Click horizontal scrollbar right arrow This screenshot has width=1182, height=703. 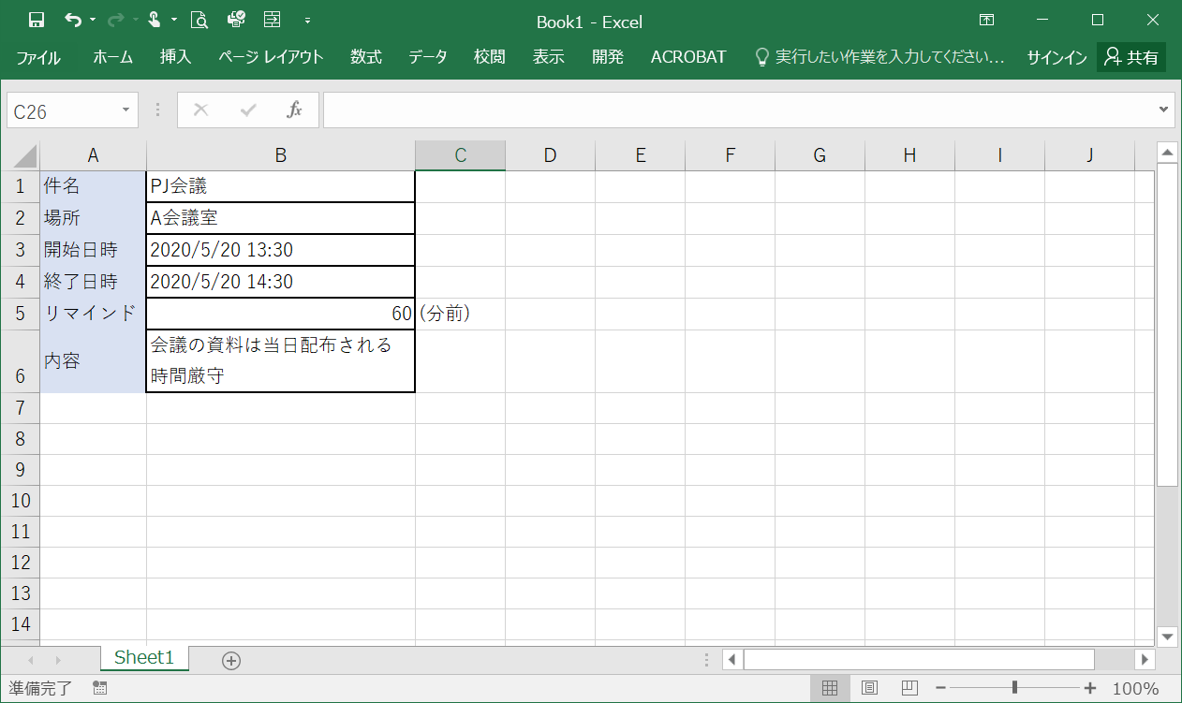(1144, 659)
